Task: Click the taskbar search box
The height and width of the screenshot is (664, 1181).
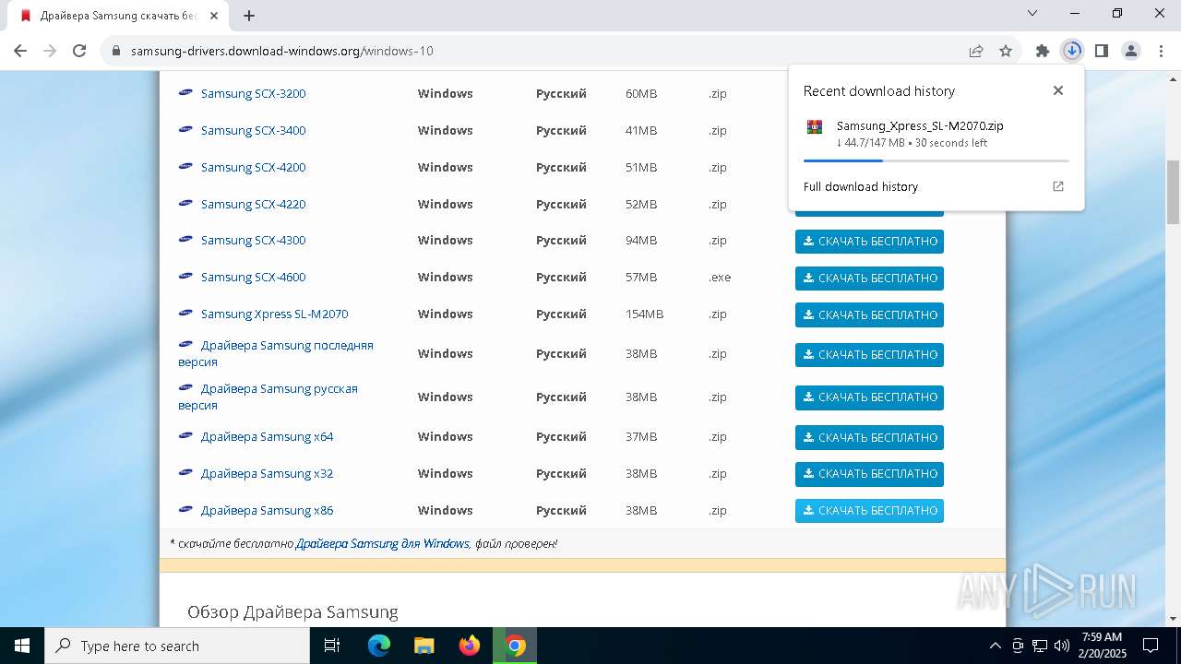Action: [x=177, y=646]
